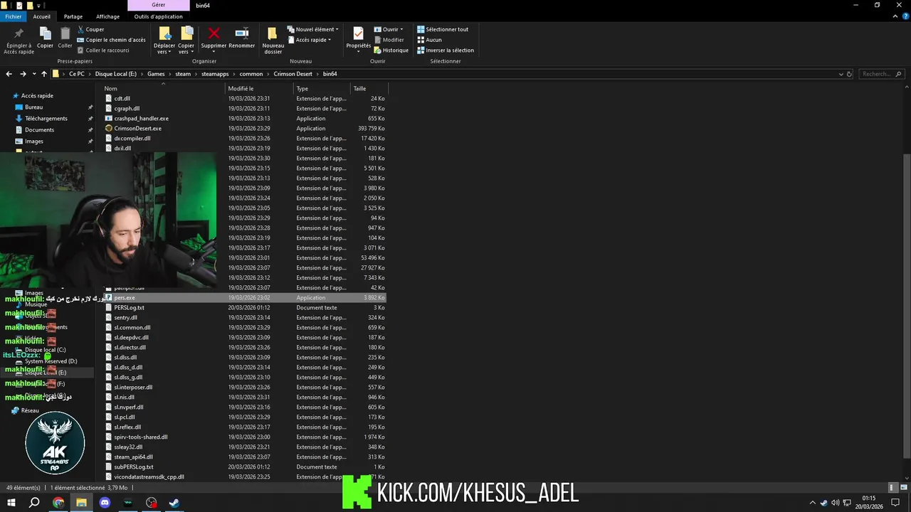Open Discord from the taskbar
The height and width of the screenshot is (512, 911).
click(105, 503)
